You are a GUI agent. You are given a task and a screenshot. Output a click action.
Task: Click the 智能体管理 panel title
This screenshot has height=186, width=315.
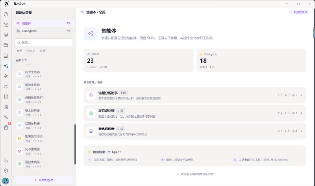point(24,13)
